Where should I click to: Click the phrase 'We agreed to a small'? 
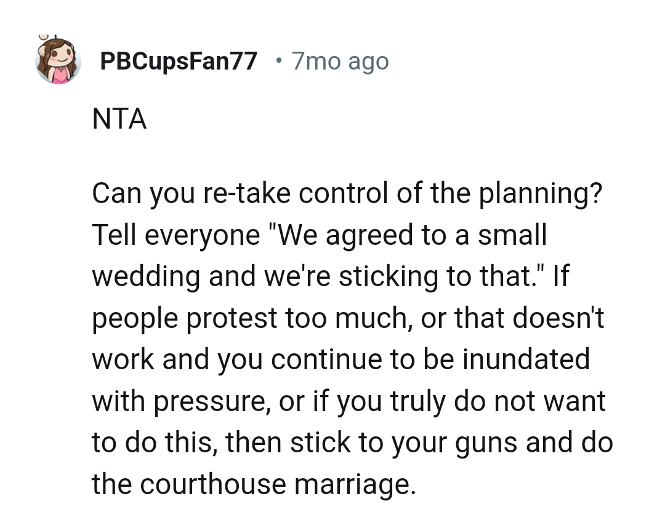(412, 235)
